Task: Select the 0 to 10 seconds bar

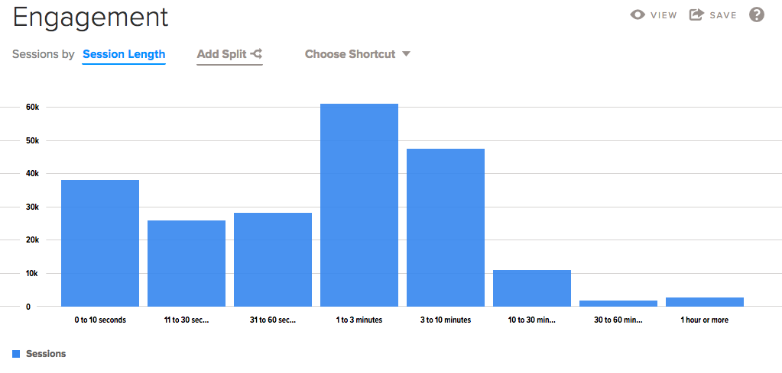Action: click(x=100, y=243)
